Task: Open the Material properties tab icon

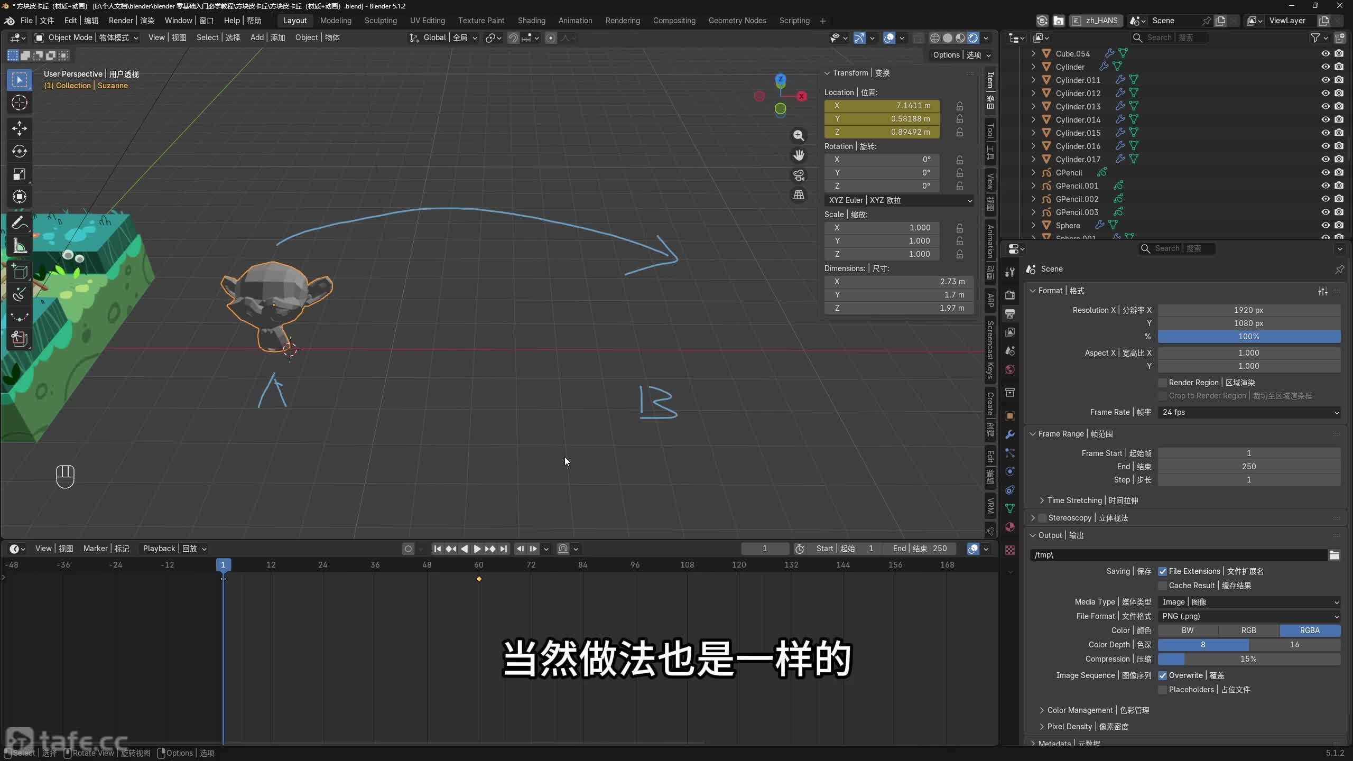Action: point(1009,527)
